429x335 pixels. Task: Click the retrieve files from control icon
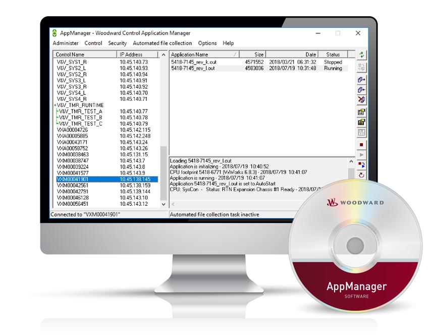tap(362, 90)
